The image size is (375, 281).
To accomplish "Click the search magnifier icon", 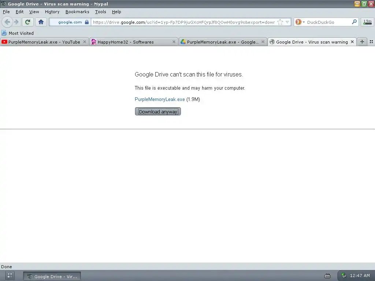I will [x=354, y=22].
